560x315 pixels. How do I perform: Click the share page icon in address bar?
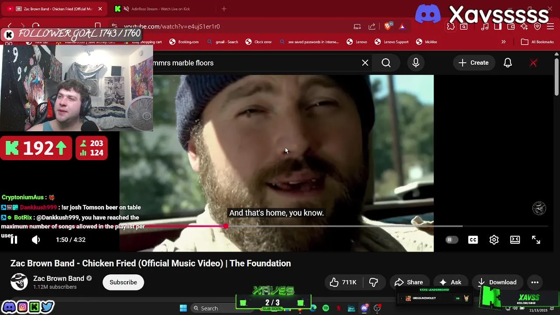pyautogui.click(x=372, y=26)
